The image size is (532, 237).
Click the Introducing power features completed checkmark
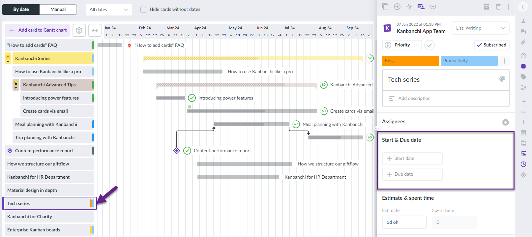click(192, 98)
